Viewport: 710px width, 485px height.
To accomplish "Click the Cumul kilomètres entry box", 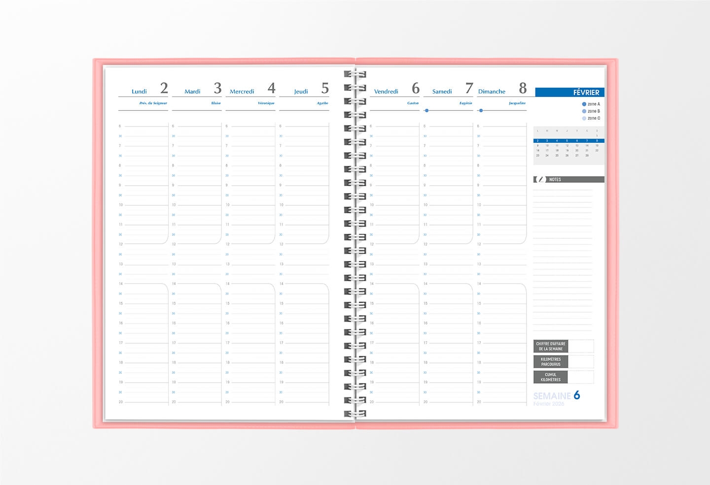I will click(581, 377).
